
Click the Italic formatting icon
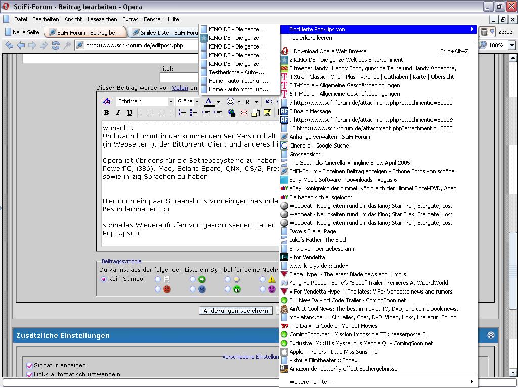coord(118,113)
